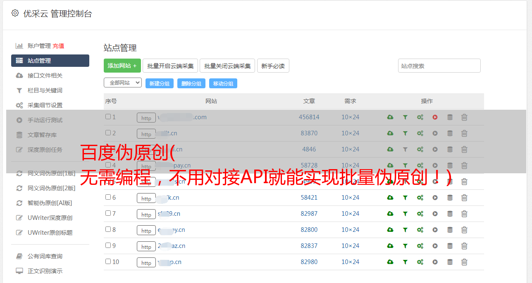Click the filter icon in the 58421 row
Viewport: 532px width, 283px height.
[x=405, y=198]
